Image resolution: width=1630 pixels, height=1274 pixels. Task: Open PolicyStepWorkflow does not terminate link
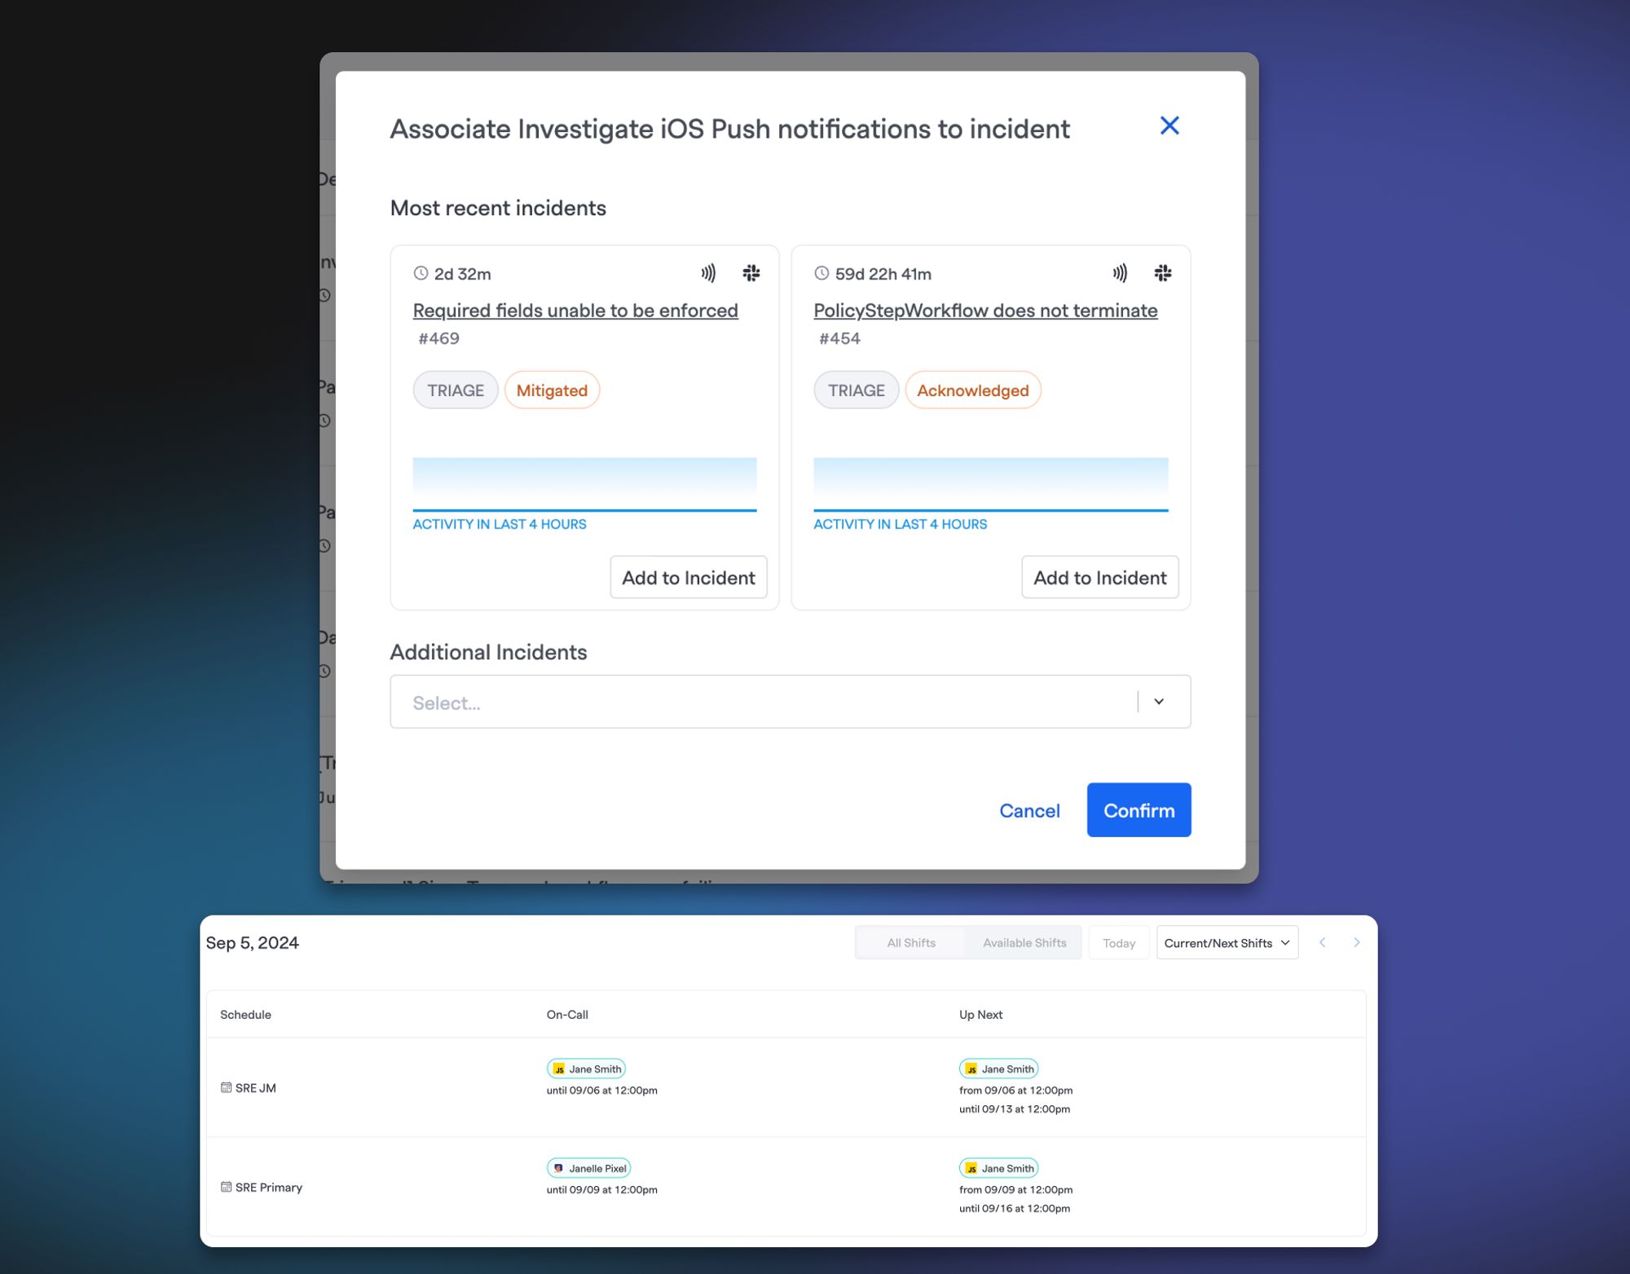tap(985, 311)
